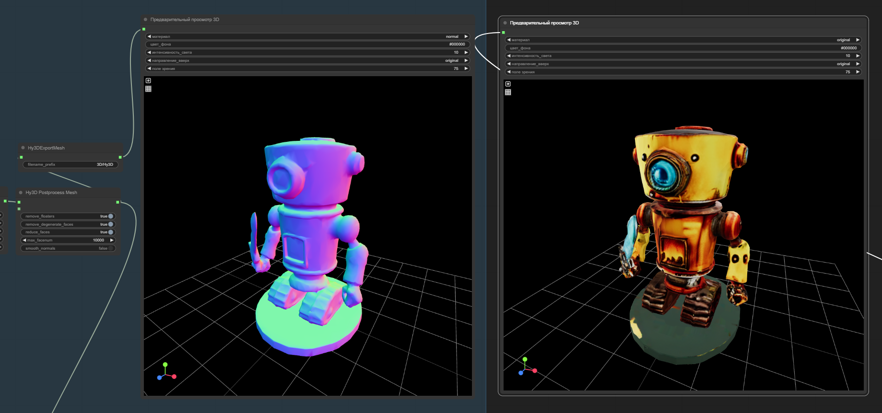
Task: Increase интенсивность_света in left preview node
Action: pos(466,52)
